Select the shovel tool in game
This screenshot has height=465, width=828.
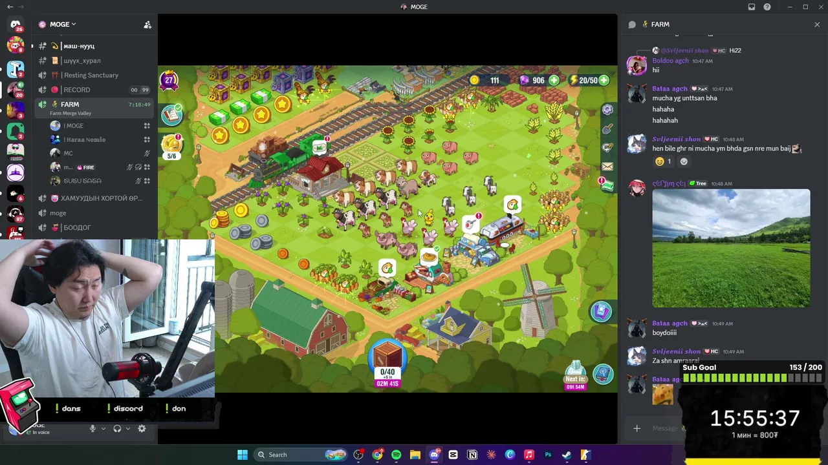(607, 129)
